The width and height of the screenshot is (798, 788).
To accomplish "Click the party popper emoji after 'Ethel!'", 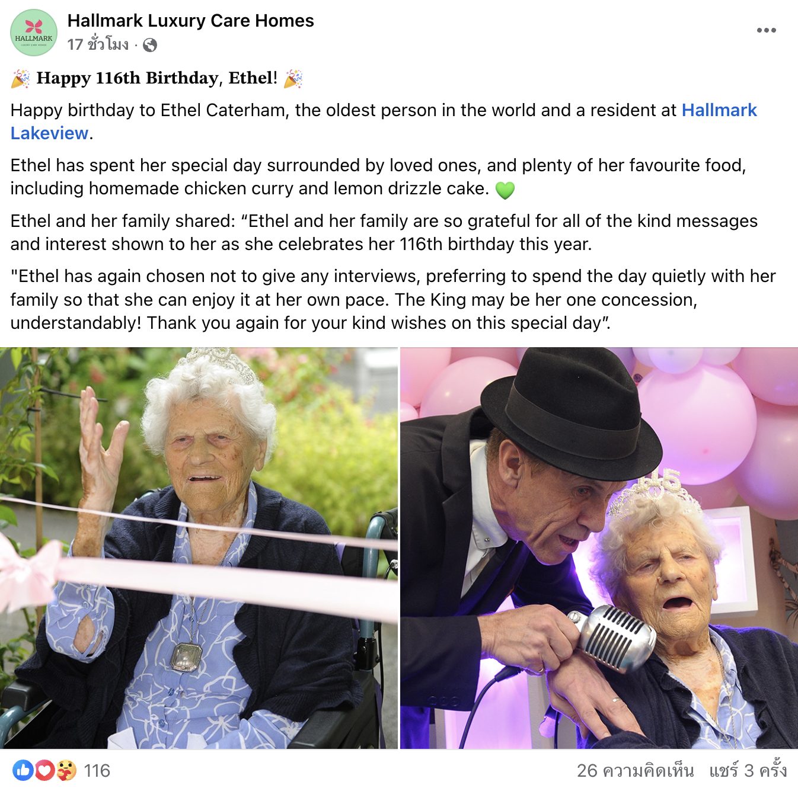I will click(x=293, y=78).
